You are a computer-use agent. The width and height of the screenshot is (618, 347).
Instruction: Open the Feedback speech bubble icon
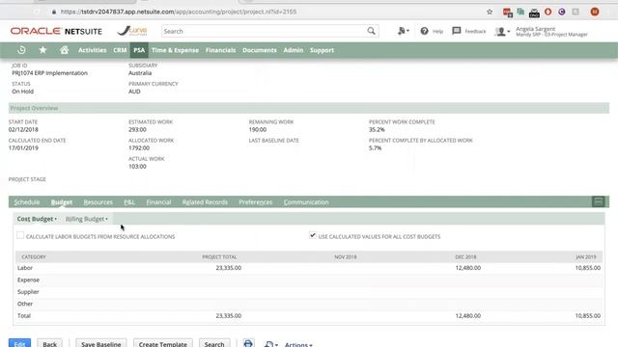coord(457,31)
